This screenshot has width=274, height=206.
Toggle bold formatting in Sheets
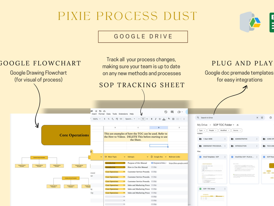tap(152, 119)
